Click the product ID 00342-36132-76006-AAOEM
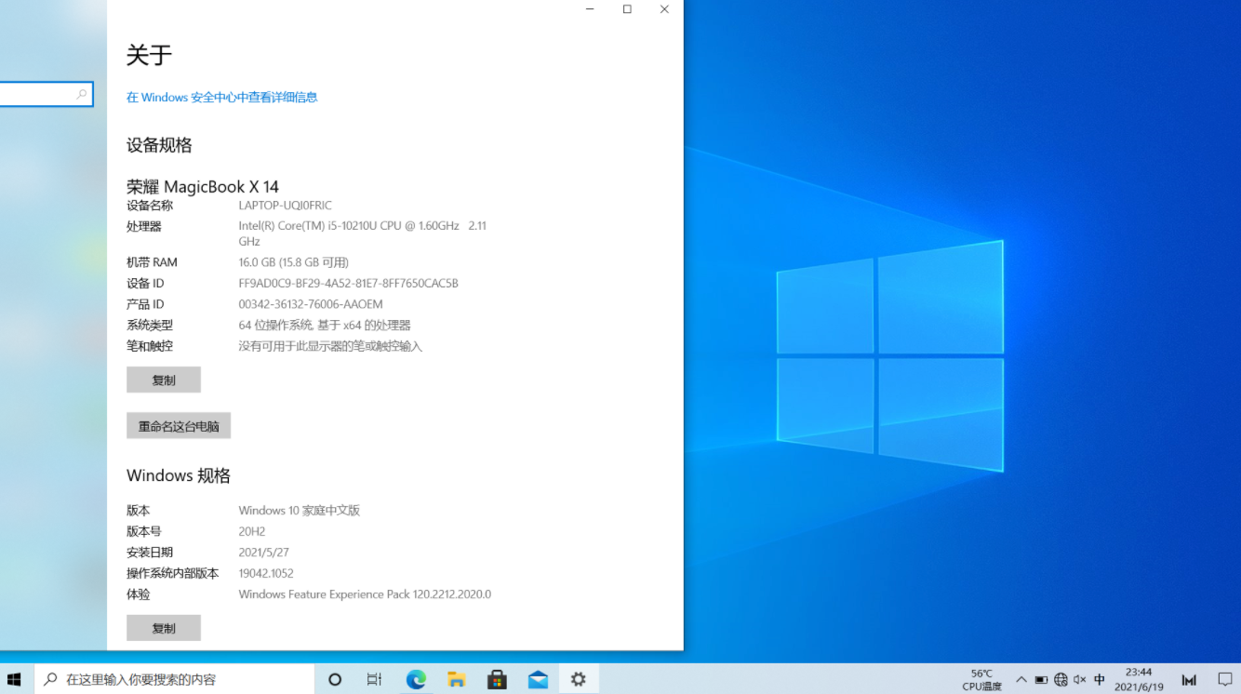This screenshot has height=694, width=1241. (x=311, y=304)
